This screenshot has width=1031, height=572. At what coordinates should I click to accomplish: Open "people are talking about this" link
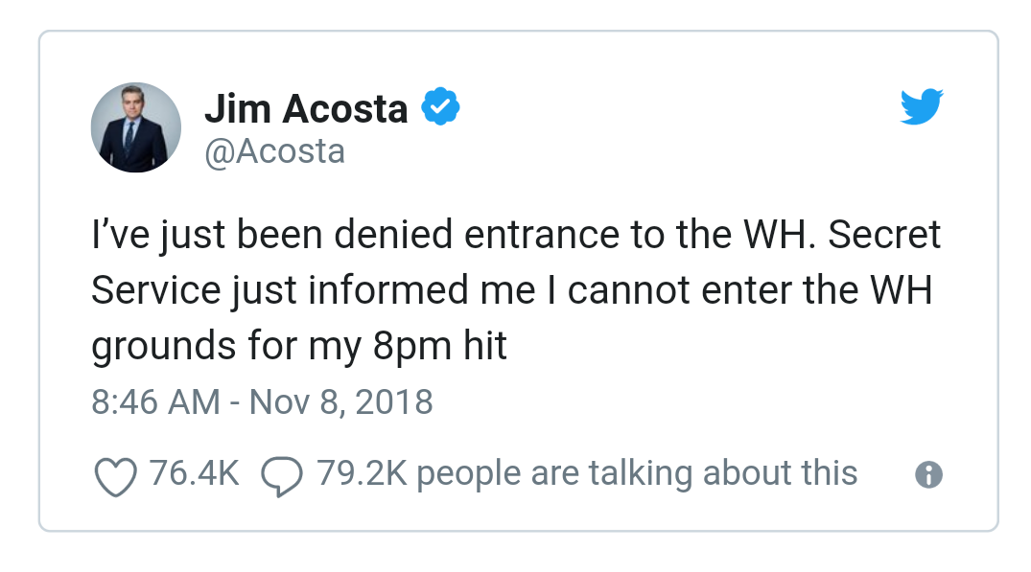[x=638, y=473]
